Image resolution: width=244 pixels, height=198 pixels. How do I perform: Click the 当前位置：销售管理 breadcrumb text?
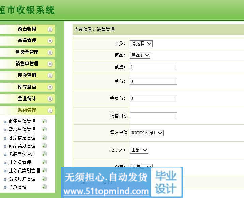coord(94,29)
